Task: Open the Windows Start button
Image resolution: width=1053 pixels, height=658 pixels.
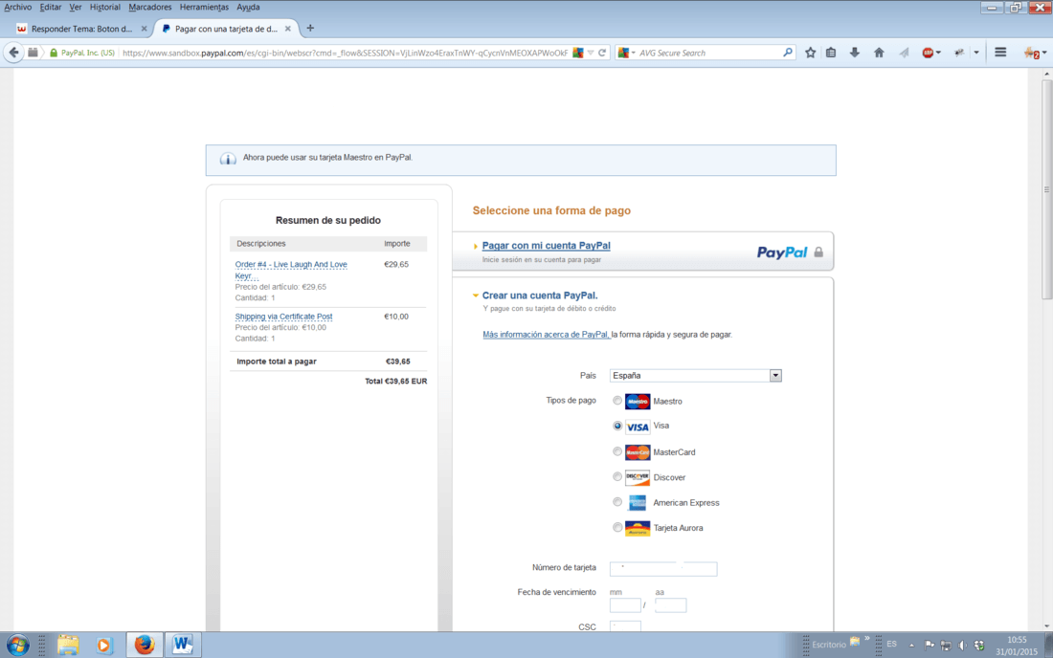Action: 17,645
